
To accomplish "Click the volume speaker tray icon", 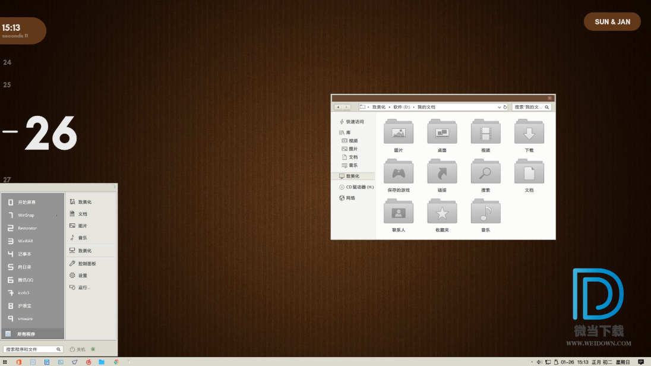I will 539,362.
